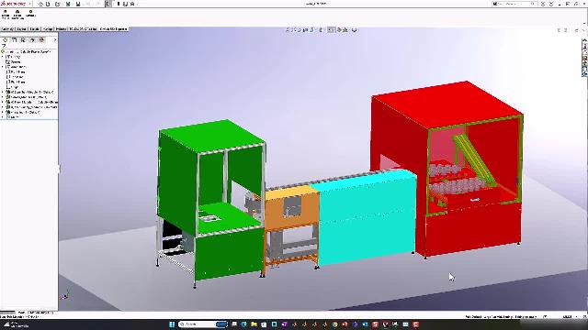Open the Windows Start menu

tap(172, 324)
